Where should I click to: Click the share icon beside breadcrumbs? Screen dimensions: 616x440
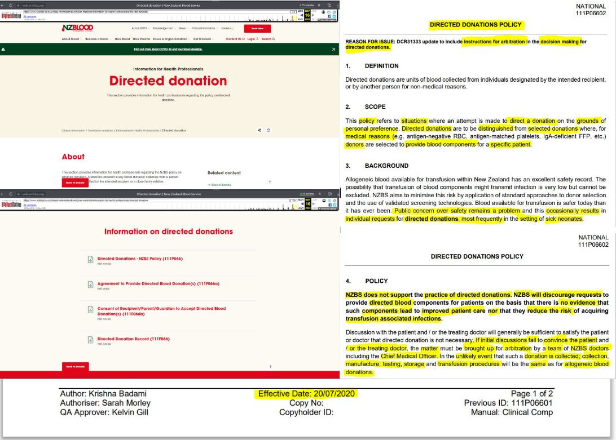[x=259, y=130]
